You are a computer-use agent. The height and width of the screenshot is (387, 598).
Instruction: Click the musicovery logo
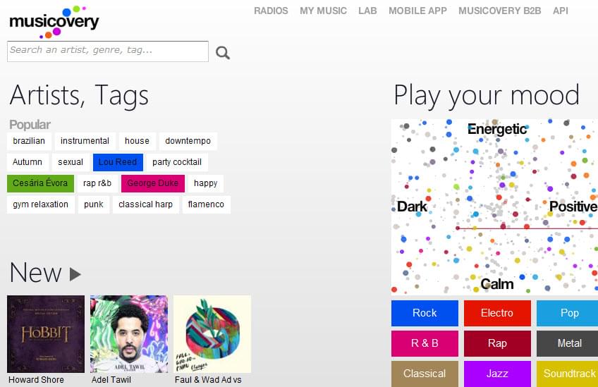[54, 21]
